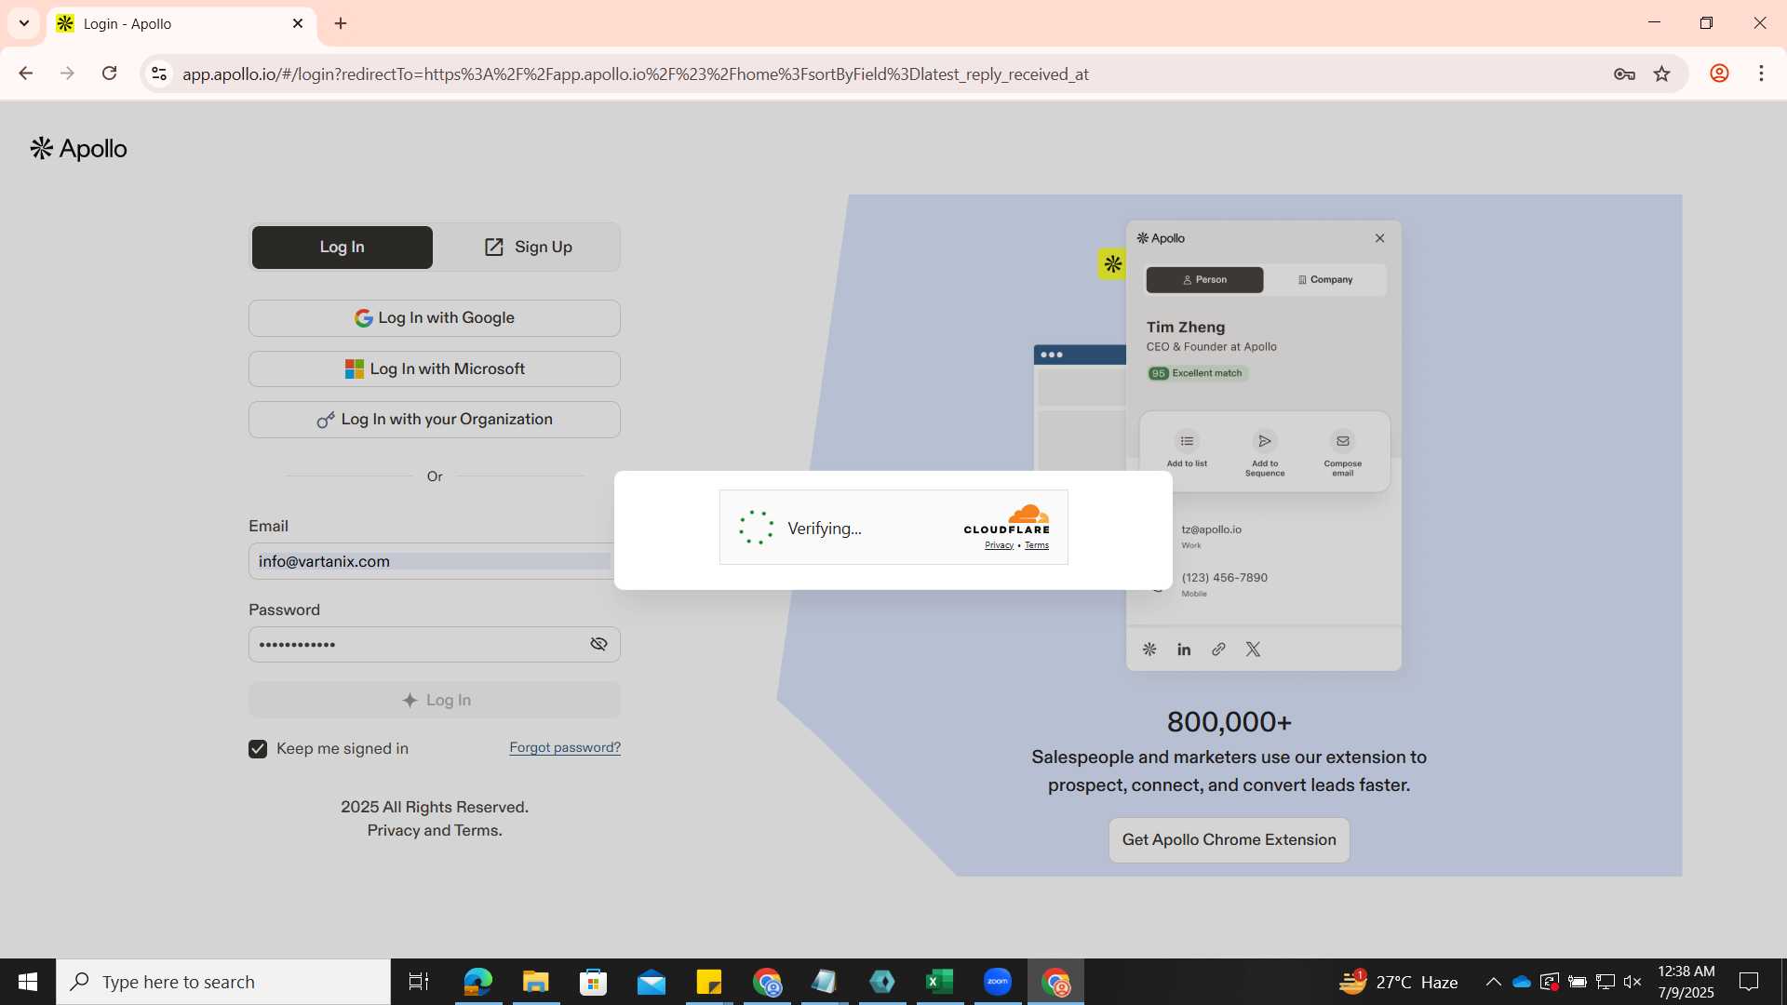The width and height of the screenshot is (1787, 1005).
Task: Click the link icon in preview card
Action: [1218, 650]
